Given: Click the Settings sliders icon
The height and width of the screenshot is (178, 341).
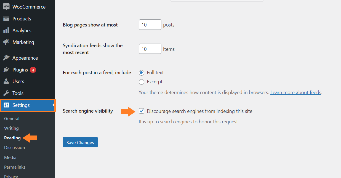Looking at the screenshot, I should pos(6,105).
